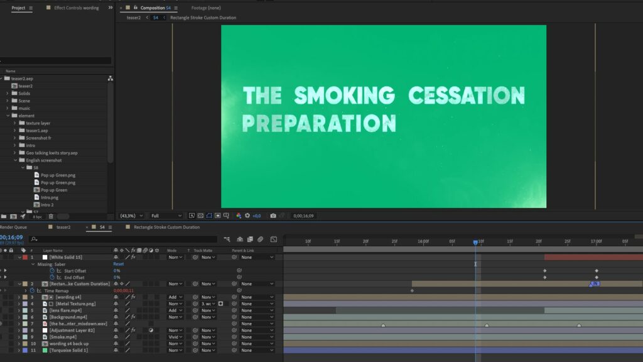
Task: Open the viewer resolution dropdown showing Full
Action: click(x=166, y=216)
